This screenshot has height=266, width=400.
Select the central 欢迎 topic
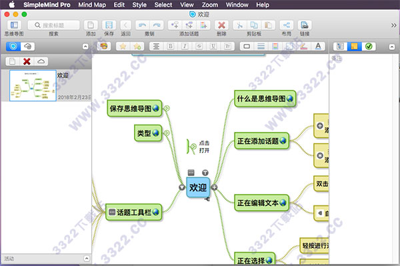(x=198, y=187)
